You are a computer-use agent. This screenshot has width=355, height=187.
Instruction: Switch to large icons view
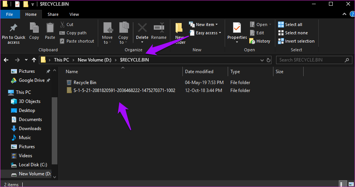(351, 184)
